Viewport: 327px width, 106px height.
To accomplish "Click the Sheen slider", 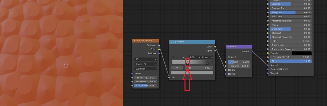I will (x=291, y=25).
